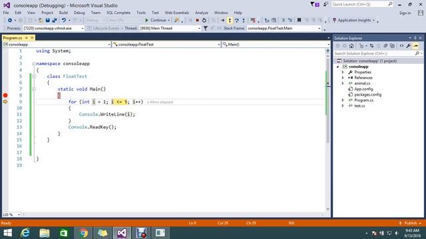Click the Chrome icon in taskbar
This screenshot has width=426, height=239.
(83, 233)
